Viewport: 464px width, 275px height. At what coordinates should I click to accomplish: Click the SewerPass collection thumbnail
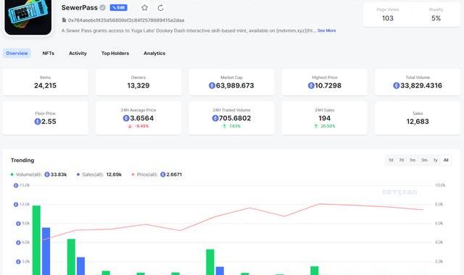point(28,17)
